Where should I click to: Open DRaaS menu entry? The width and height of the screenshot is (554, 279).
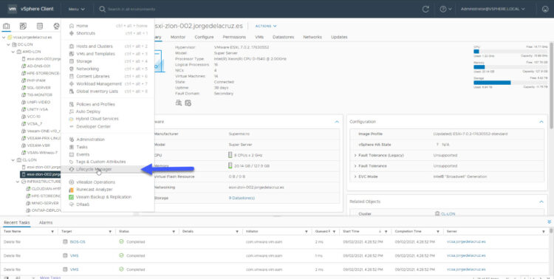pyautogui.click(x=83, y=204)
